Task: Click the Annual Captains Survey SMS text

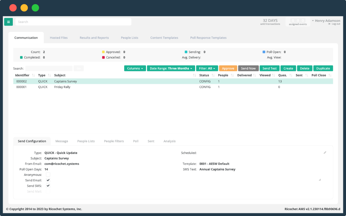Action: click(217, 169)
